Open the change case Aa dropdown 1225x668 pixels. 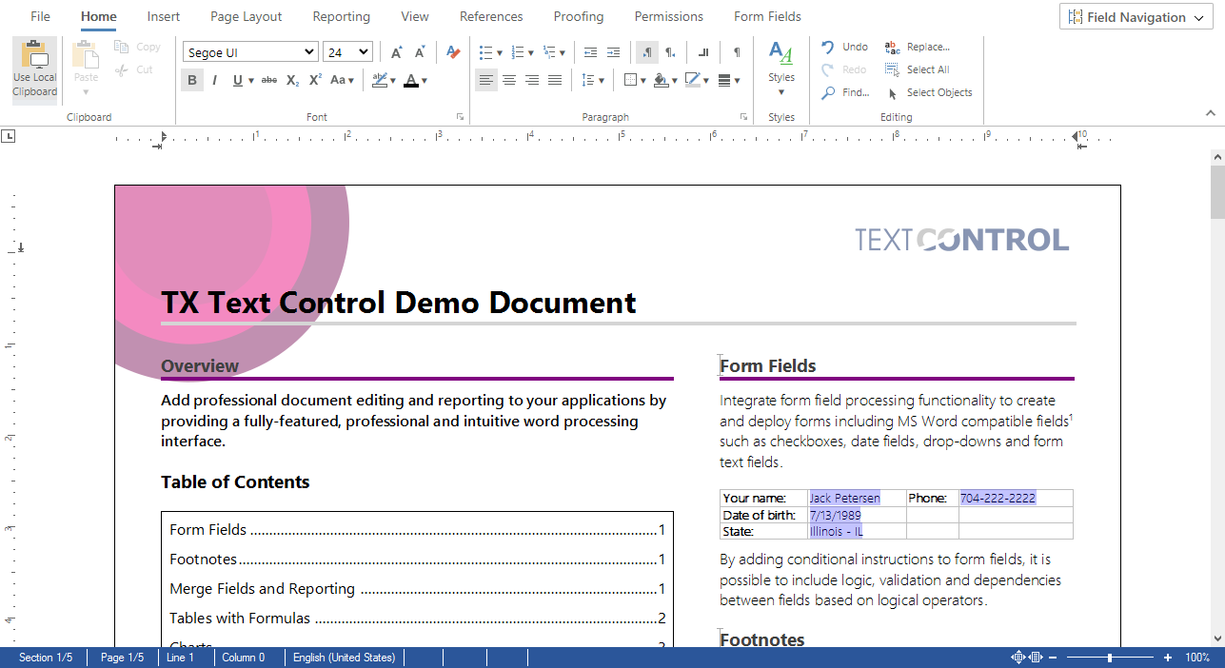(342, 81)
